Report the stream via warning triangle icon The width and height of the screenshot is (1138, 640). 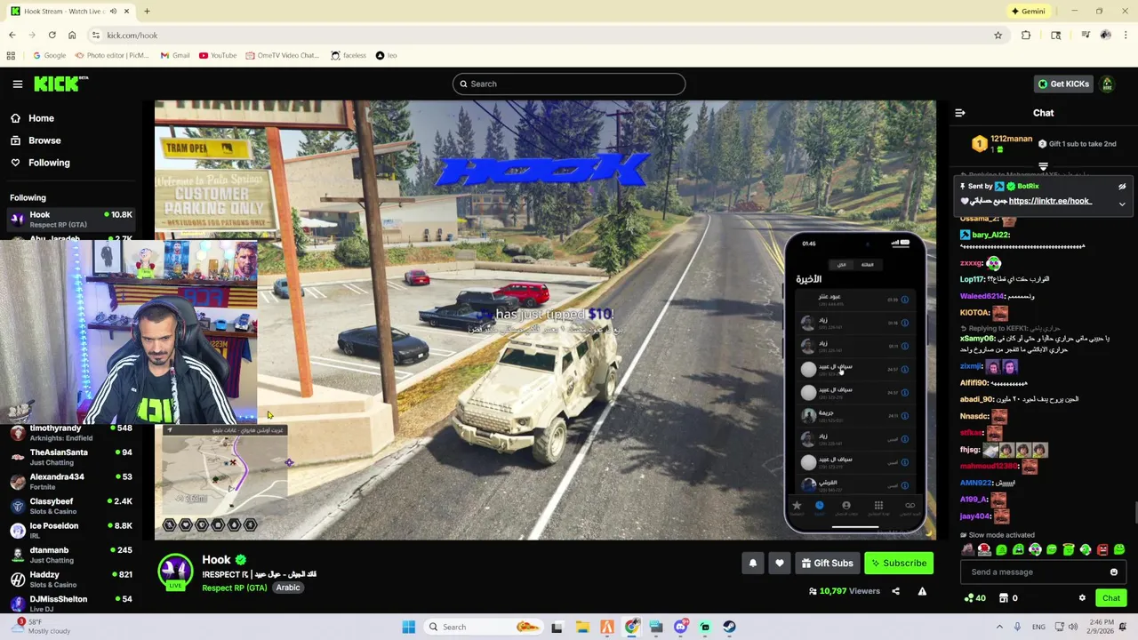click(922, 591)
